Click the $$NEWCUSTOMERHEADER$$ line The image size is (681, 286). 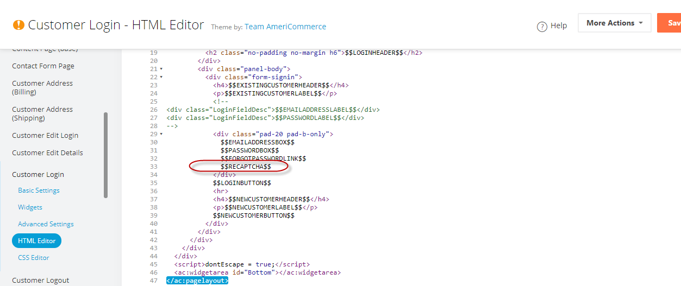(x=271, y=199)
